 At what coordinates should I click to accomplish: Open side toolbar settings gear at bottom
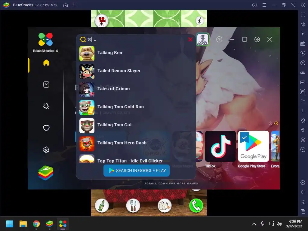tap(303, 183)
